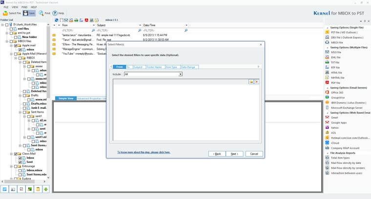The width and height of the screenshot is (371, 199).
Task: Click the green up arrow icon at bottom left
Action: (x=46, y=189)
